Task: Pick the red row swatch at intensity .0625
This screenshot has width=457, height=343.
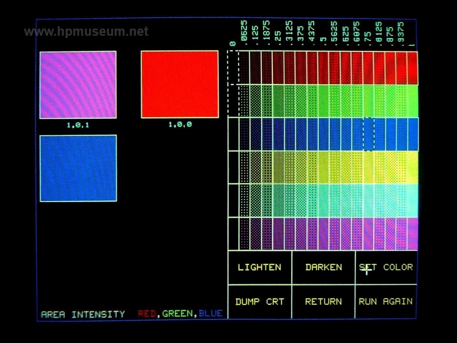Action: point(245,68)
